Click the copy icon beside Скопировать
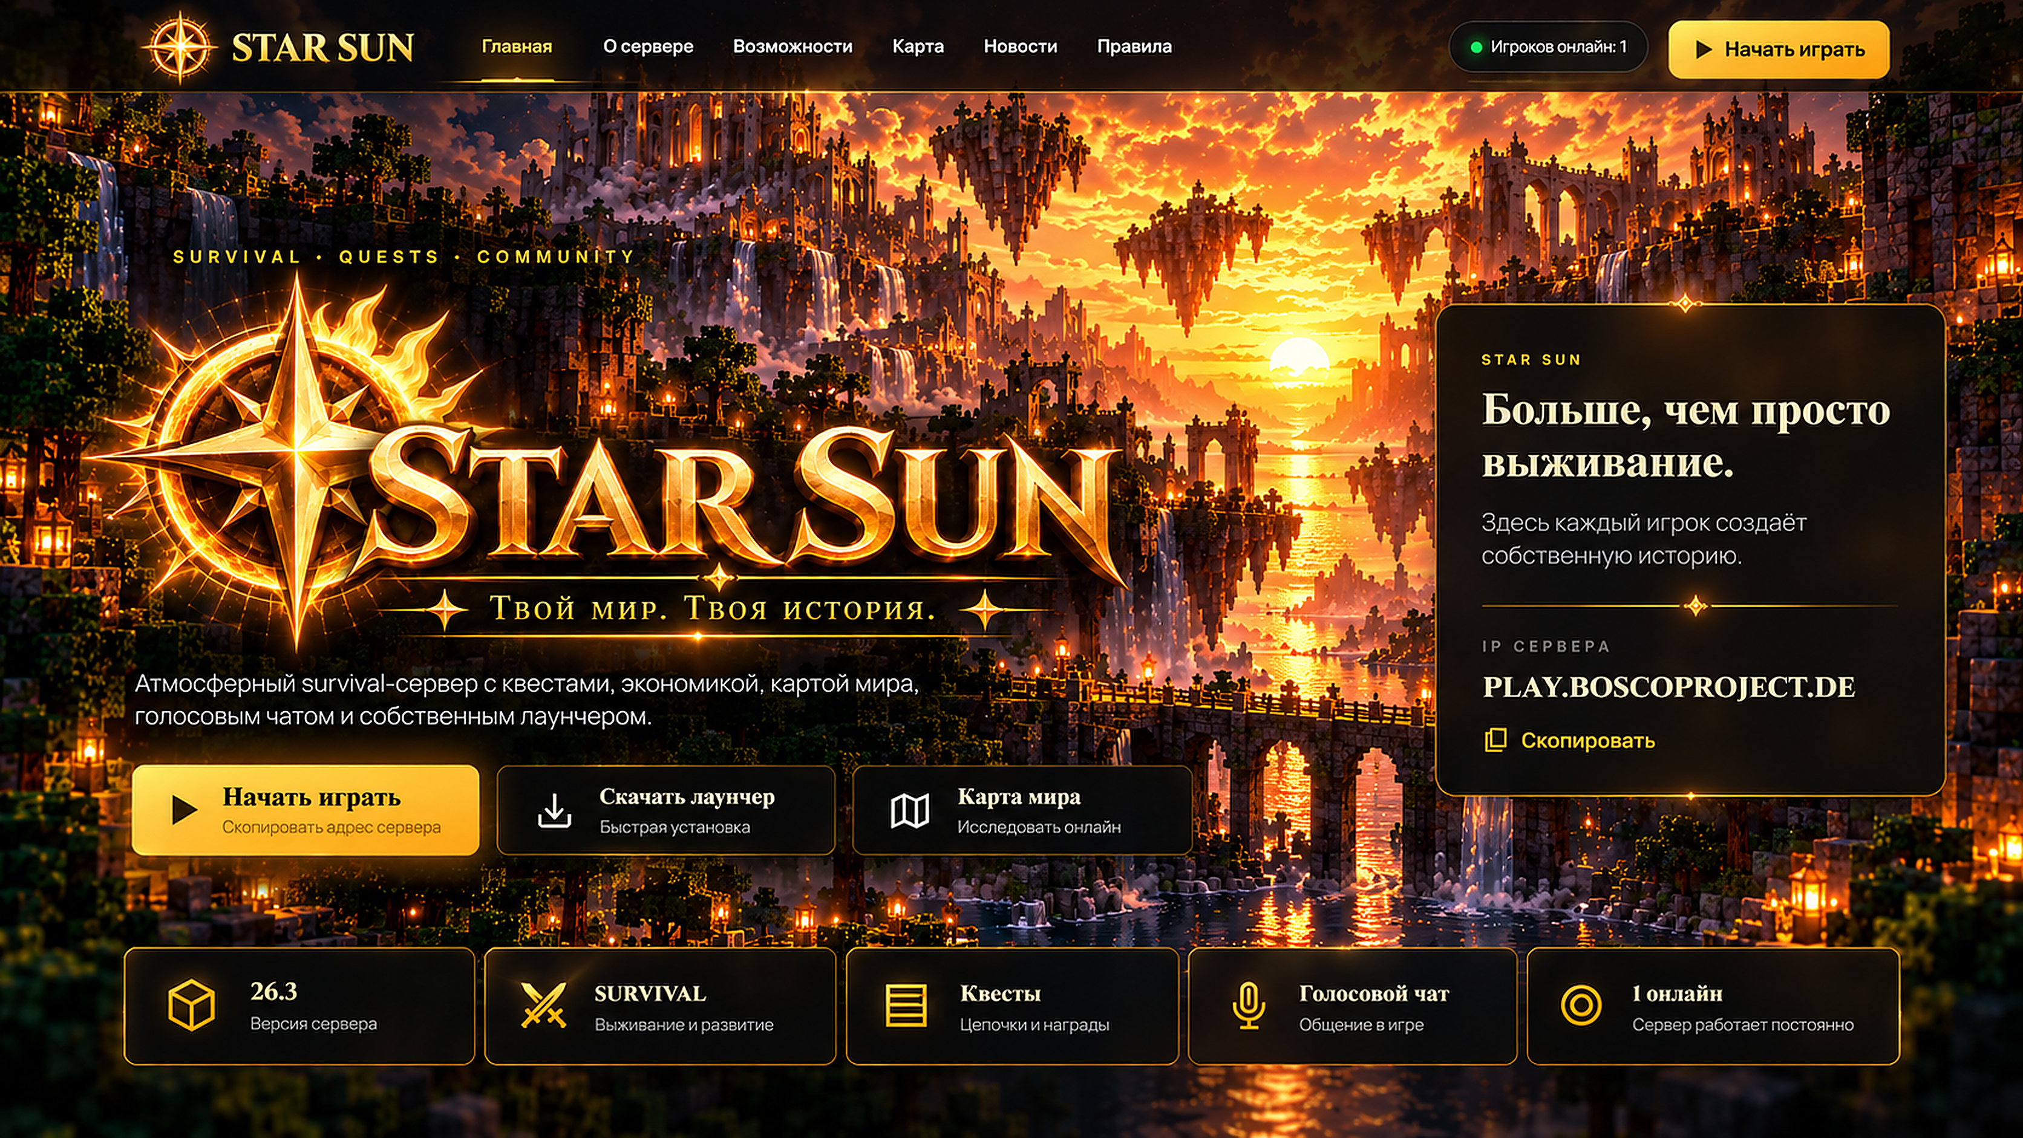 pos(1495,740)
